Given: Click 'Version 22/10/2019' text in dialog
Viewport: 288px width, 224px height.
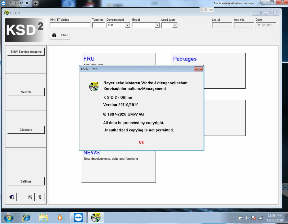Looking at the screenshot, I should coord(121,105).
